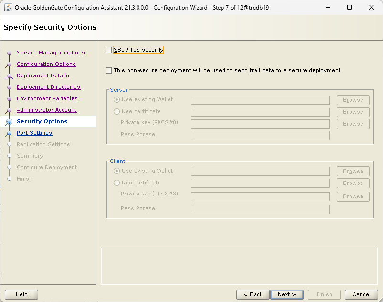The height and width of the screenshot is (302, 383).
Task: Open the Help button
Action: [21, 294]
